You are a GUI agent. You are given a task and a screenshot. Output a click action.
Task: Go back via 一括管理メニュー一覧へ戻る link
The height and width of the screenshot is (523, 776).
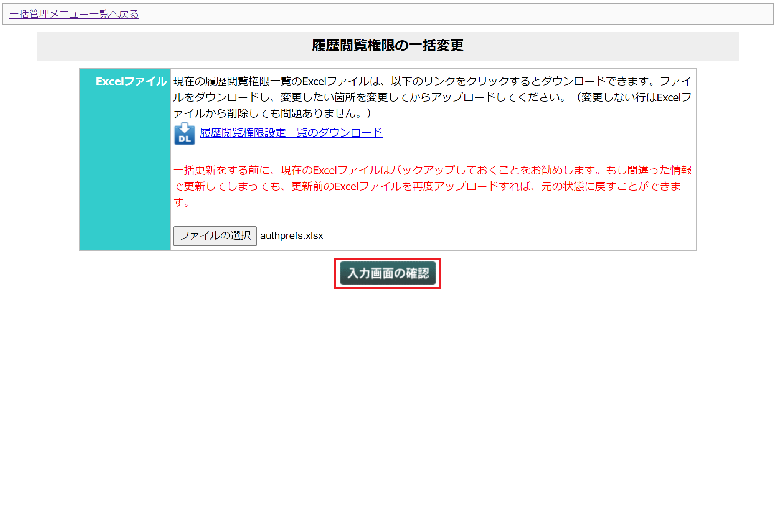click(x=74, y=14)
